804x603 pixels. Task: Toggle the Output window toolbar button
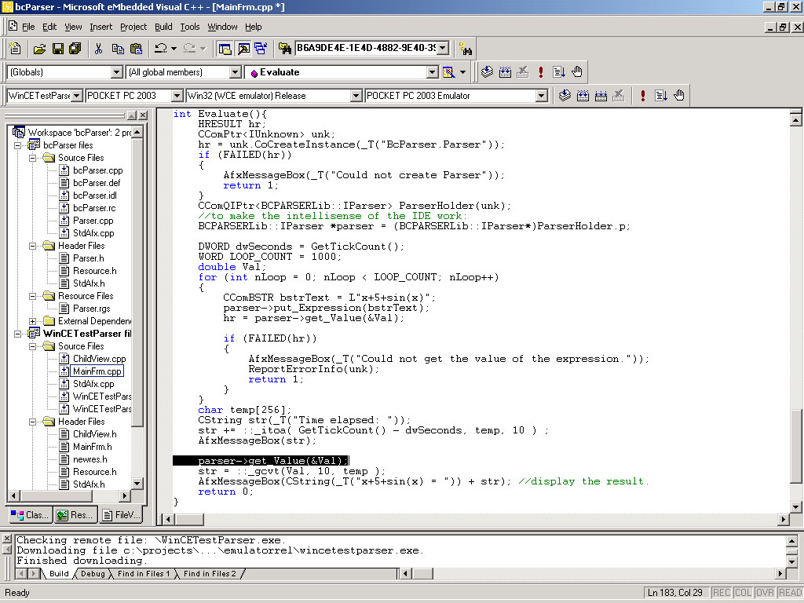click(x=243, y=49)
